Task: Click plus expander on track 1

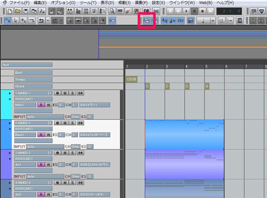Action: pos(10,99)
